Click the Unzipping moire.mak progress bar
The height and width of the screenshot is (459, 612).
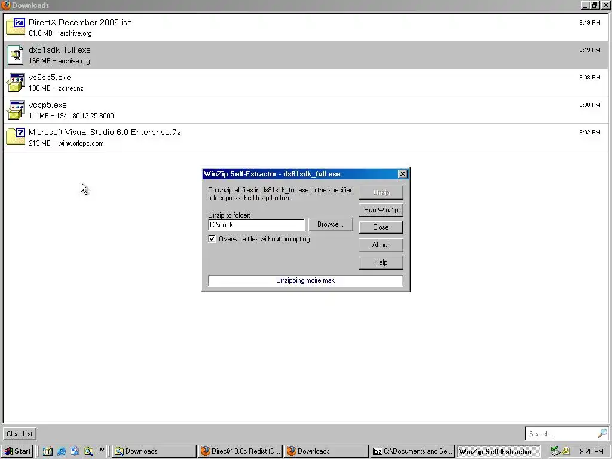305,281
